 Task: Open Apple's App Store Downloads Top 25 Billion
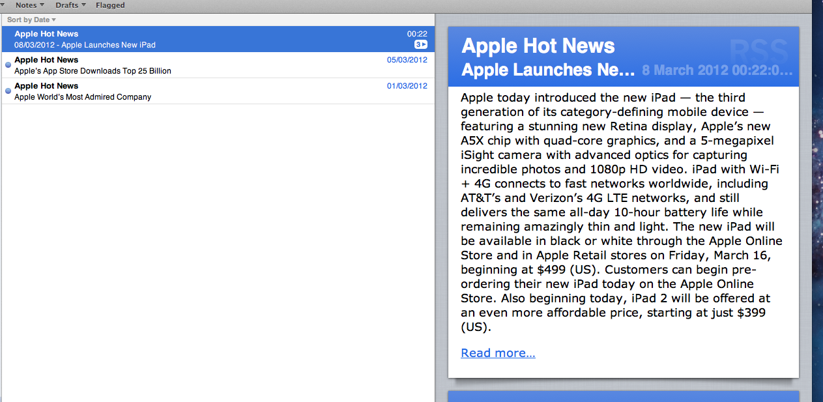pyautogui.click(x=218, y=65)
